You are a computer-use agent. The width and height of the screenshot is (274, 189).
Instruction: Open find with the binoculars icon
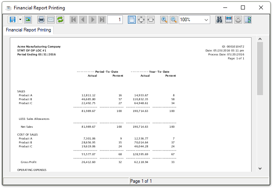tap(219, 20)
